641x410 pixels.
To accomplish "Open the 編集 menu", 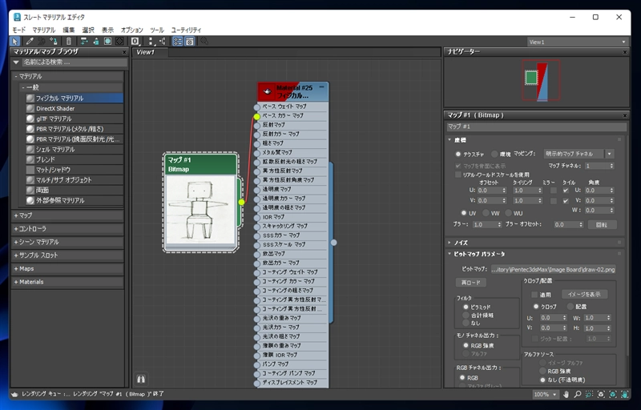I will coord(69,30).
